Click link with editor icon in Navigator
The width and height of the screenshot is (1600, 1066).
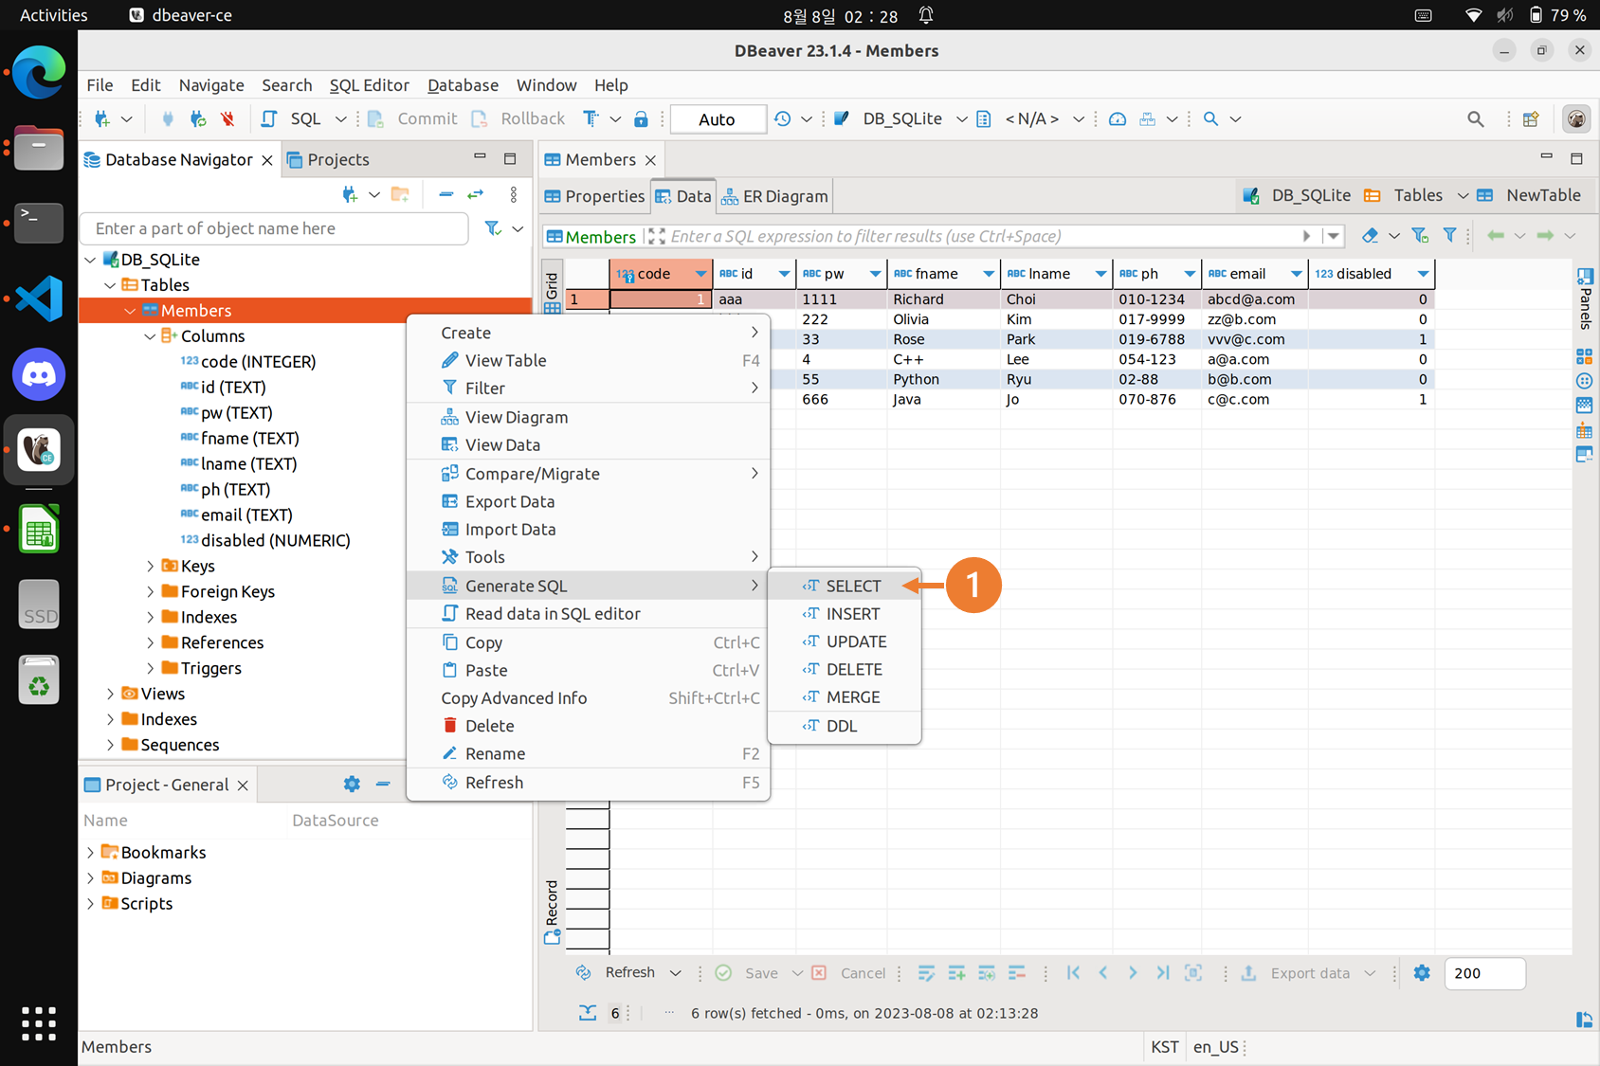point(476,194)
